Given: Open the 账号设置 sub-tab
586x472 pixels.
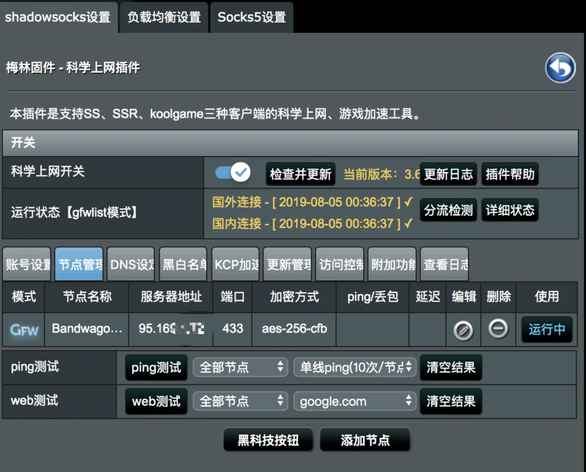Looking at the screenshot, I should pos(27,264).
